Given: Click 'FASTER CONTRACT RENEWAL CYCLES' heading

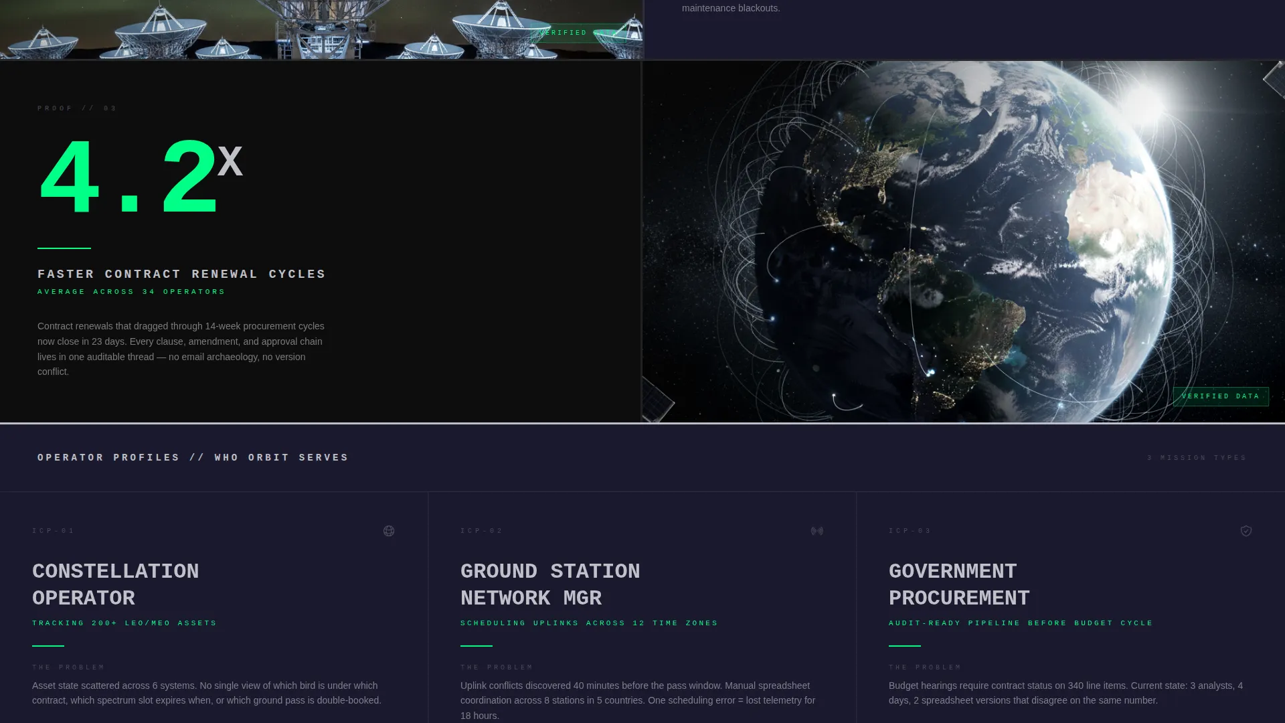Looking at the screenshot, I should (181, 274).
